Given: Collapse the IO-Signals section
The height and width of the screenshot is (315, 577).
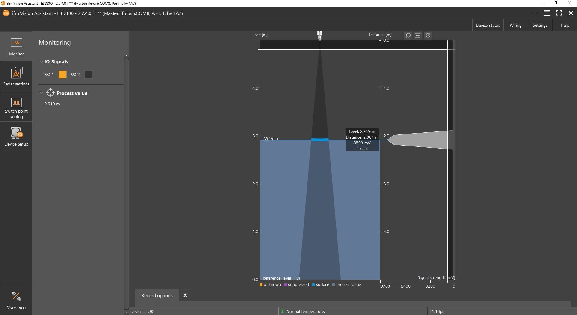Looking at the screenshot, I should coord(41,62).
